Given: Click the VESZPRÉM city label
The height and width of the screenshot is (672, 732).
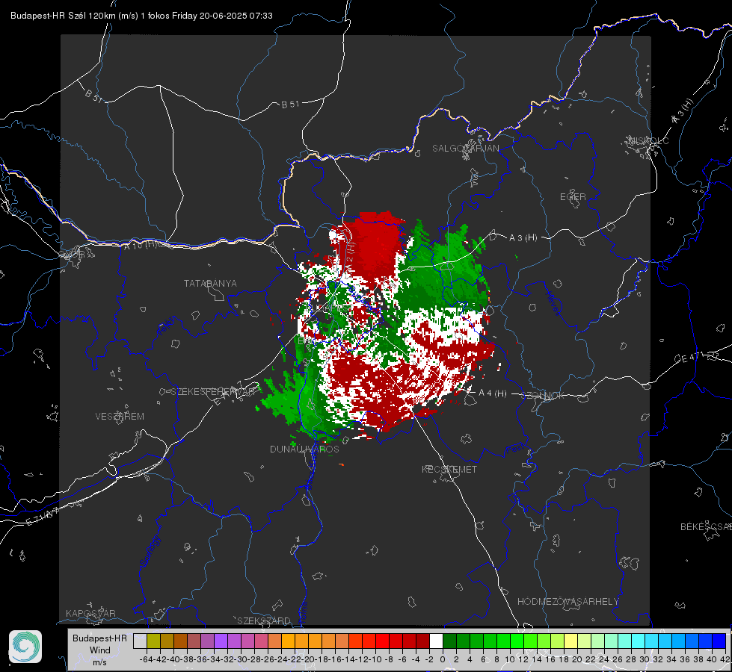Looking at the screenshot, I should 120,417.
